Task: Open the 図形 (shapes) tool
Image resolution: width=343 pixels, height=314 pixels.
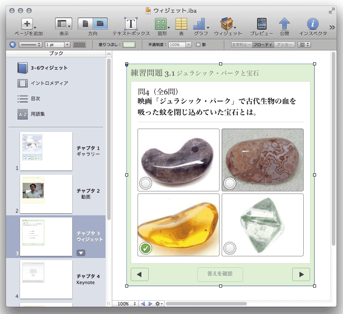Action: click(161, 24)
